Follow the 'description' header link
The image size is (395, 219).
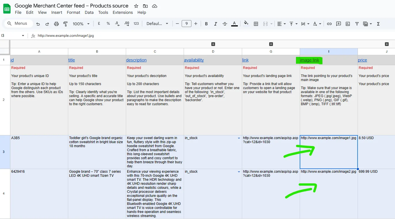136,60
